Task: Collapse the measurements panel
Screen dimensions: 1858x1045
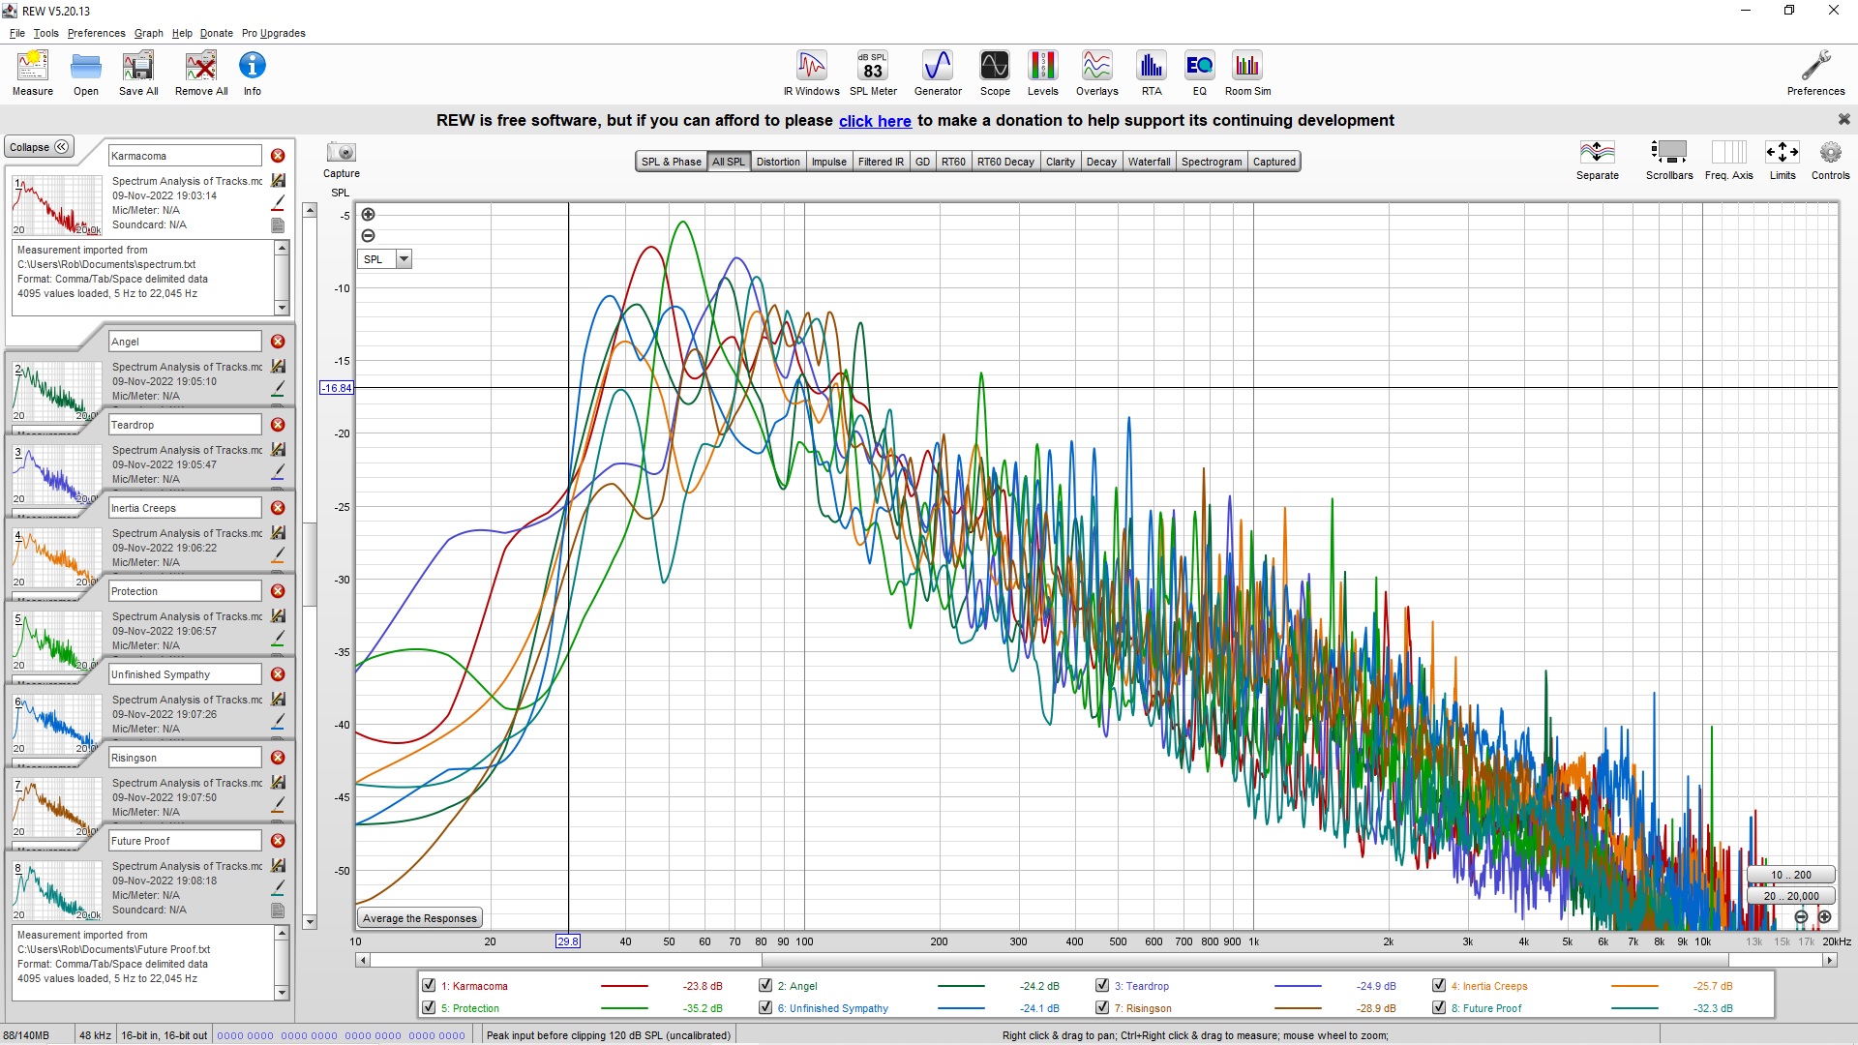Action: click(40, 147)
